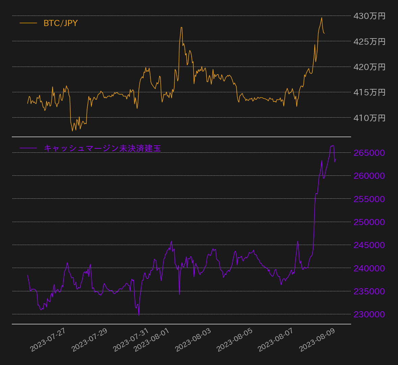The width and height of the screenshot is (398, 365).
Task: Click the purple legend line swatch
Action: coord(28,148)
